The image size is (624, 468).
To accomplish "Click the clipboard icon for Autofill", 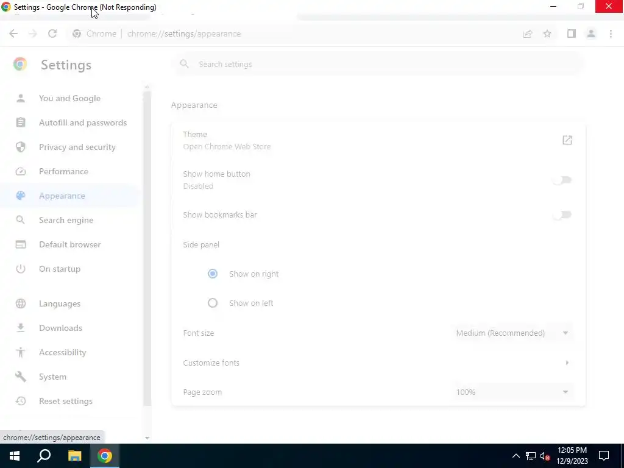I will click(x=21, y=122).
